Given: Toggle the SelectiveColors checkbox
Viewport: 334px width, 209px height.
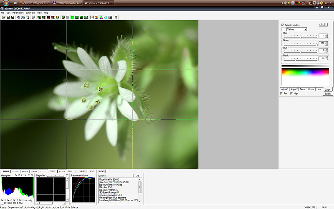Looking at the screenshot, I should coord(283,25).
